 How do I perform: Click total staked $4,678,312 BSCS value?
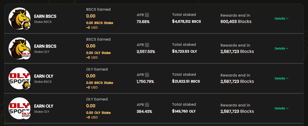[186, 21]
